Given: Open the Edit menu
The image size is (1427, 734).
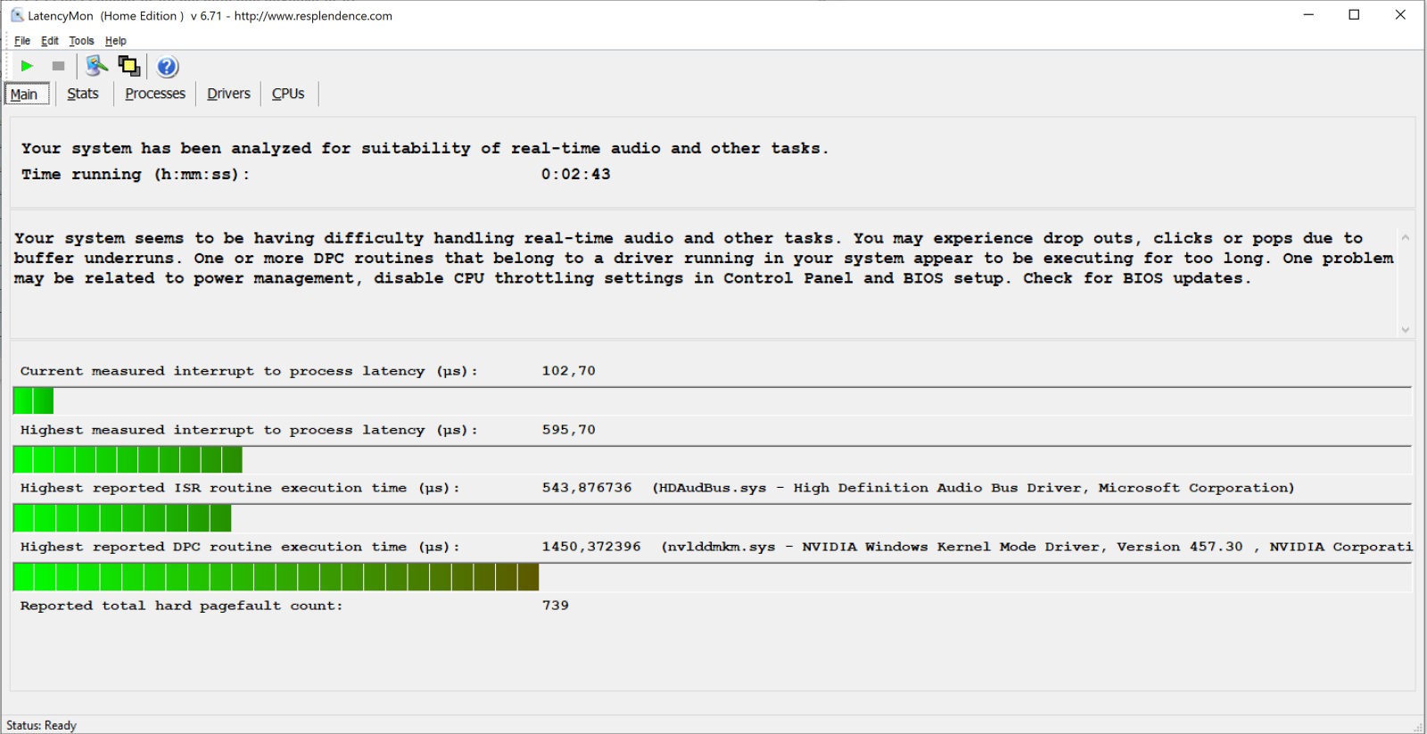Looking at the screenshot, I should coord(50,41).
